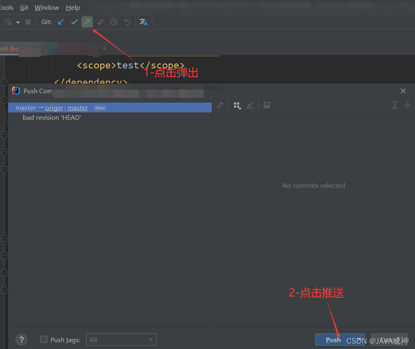The image size is (415, 349).
Task: Open the All tags dropdown
Action: tap(121, 339)
